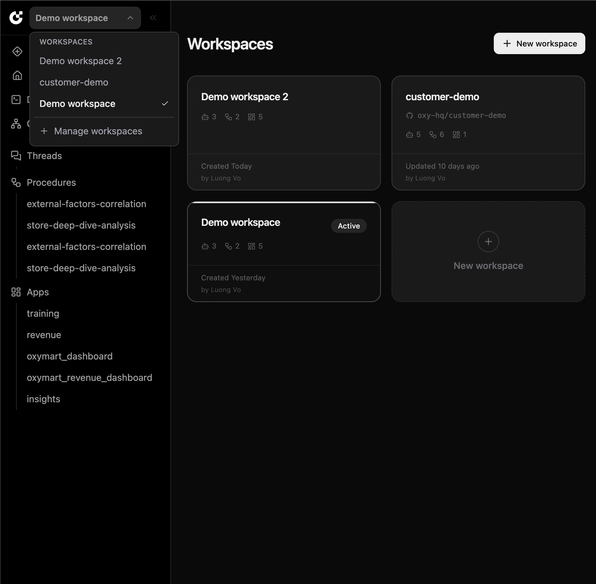The width and height of the screenshot is (596, 584).
Task: Click the Procedures branch icon in the sidebar
Action: (15, 182)
